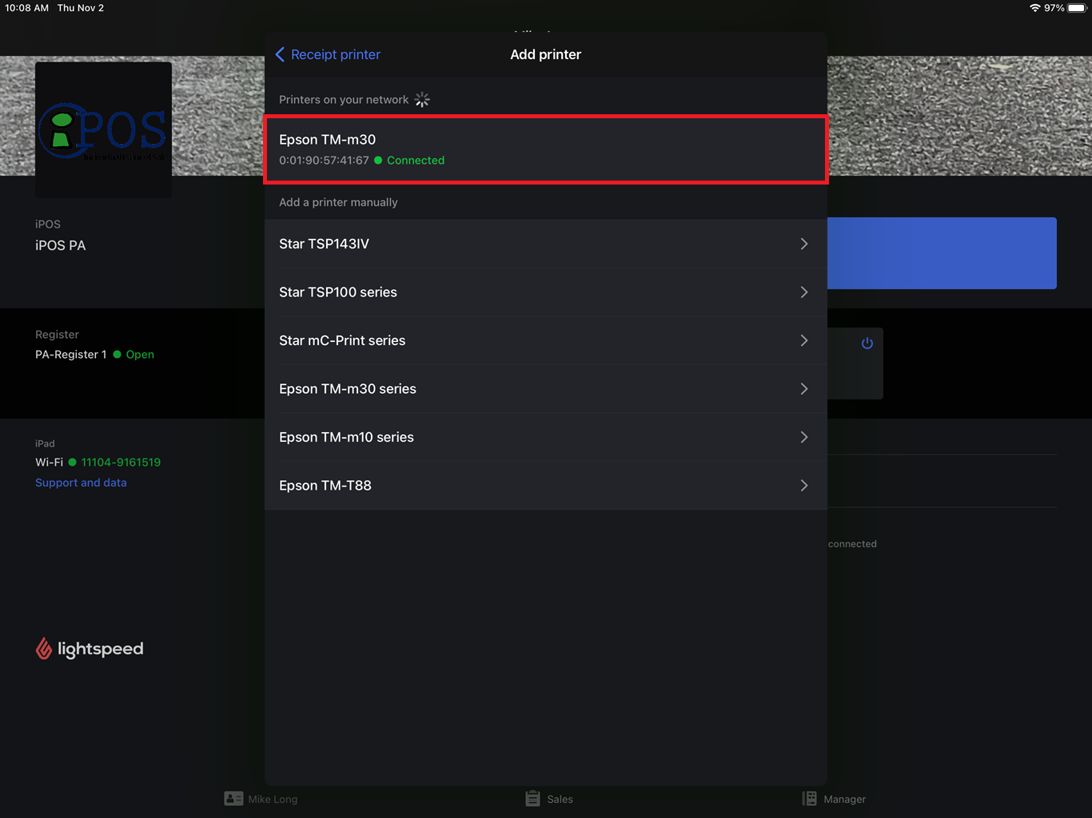The image size is (1092, 818).
Task: Click the register Open status label
Action: (x=140, y=355)
